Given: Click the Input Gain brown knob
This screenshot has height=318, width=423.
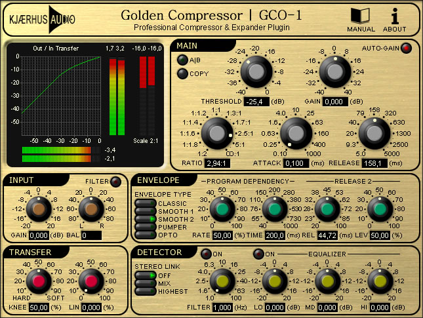Looking at the screenshot, I should pyautogui.click(x=39, y=209).
